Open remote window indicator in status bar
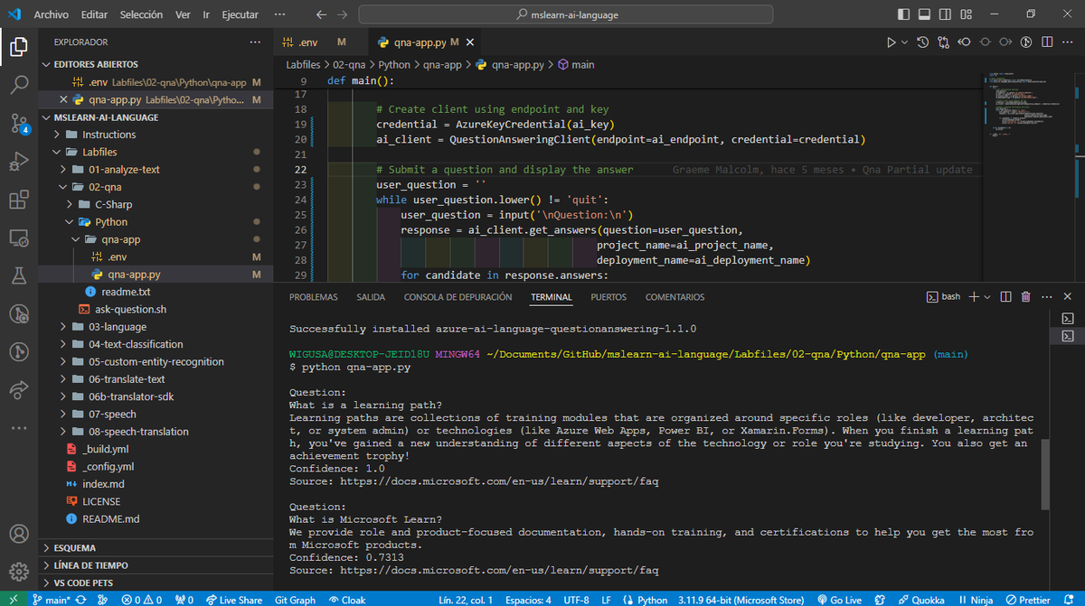Screen dimensions: 1085x606 pyautogui.click(x=13, y=600)
